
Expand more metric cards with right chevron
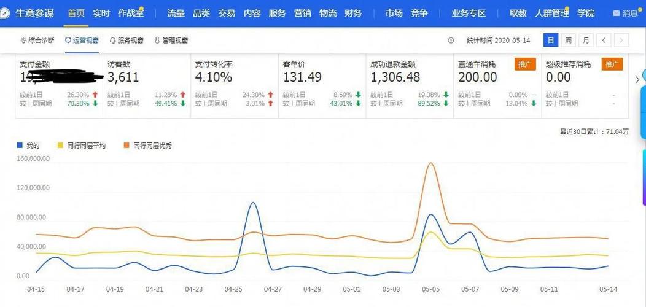pyautogui.click(x=637, y=80)
